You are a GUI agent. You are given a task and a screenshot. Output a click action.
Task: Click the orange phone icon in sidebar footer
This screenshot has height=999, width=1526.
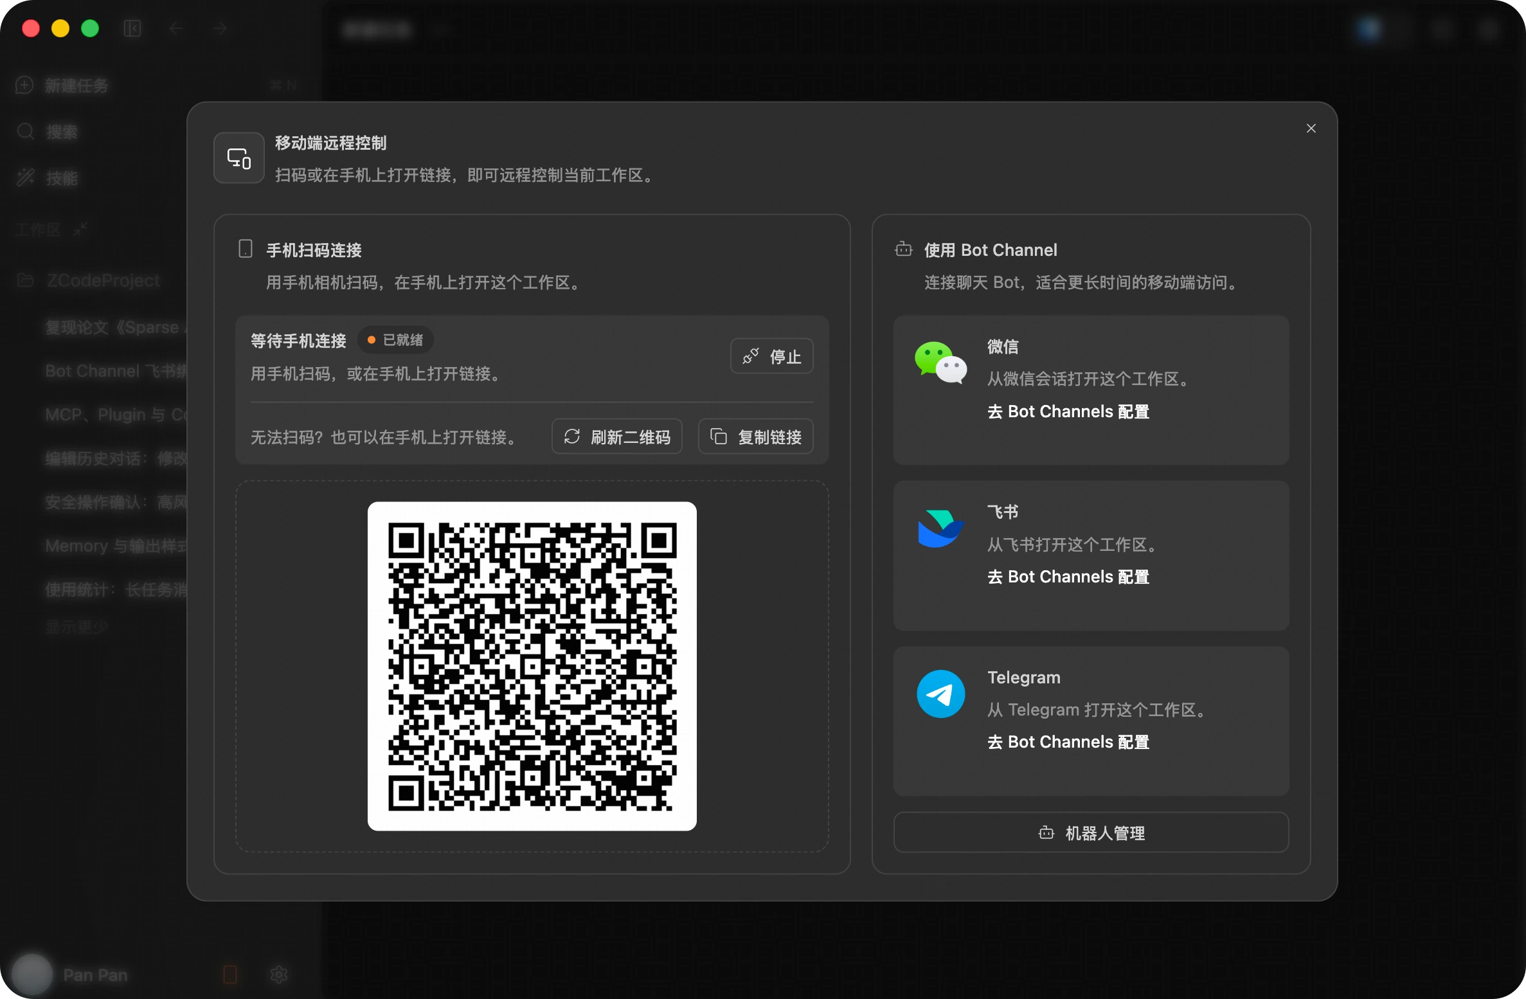tap(230, 975)
